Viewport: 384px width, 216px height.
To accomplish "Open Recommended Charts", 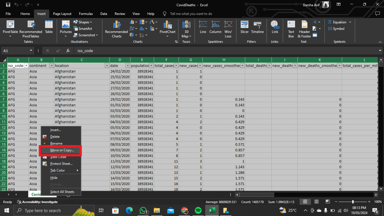I will click(x=116, y=30).
